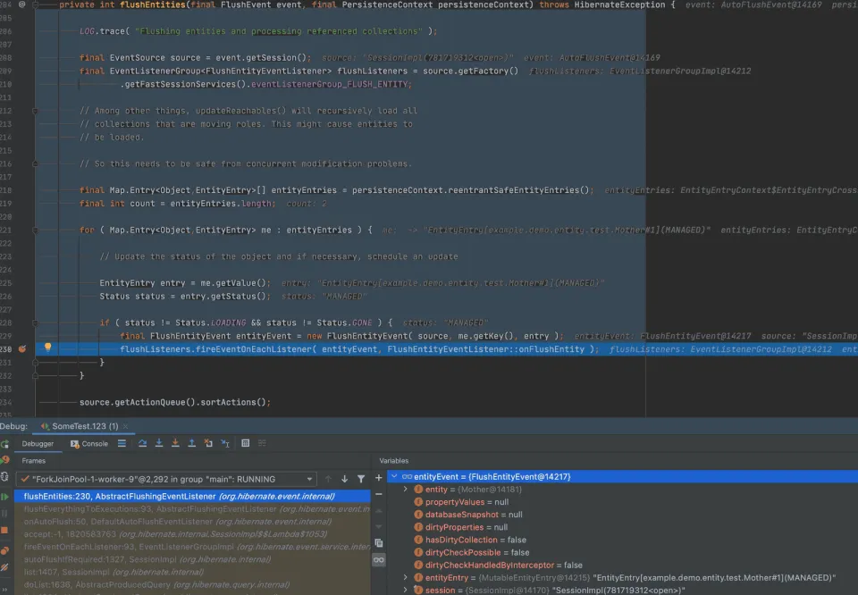The image size is (858, 595).
Task: Click the filter frames funnel icon
Action: point(361,479)
